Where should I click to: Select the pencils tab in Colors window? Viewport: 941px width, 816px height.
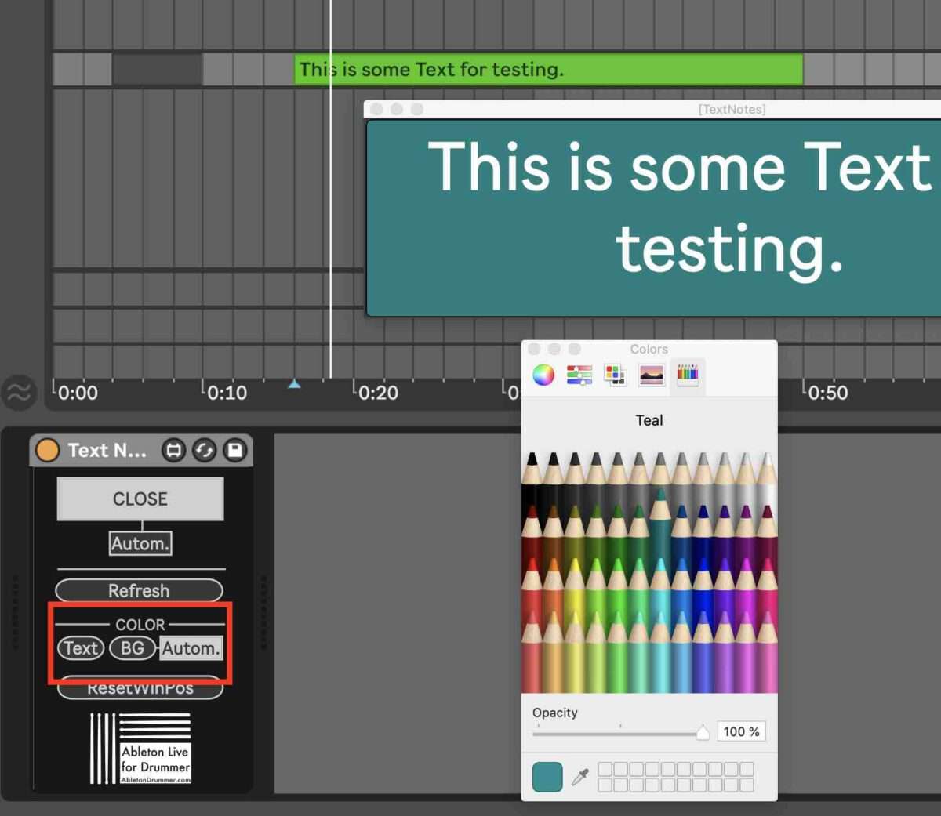point(688,375)
